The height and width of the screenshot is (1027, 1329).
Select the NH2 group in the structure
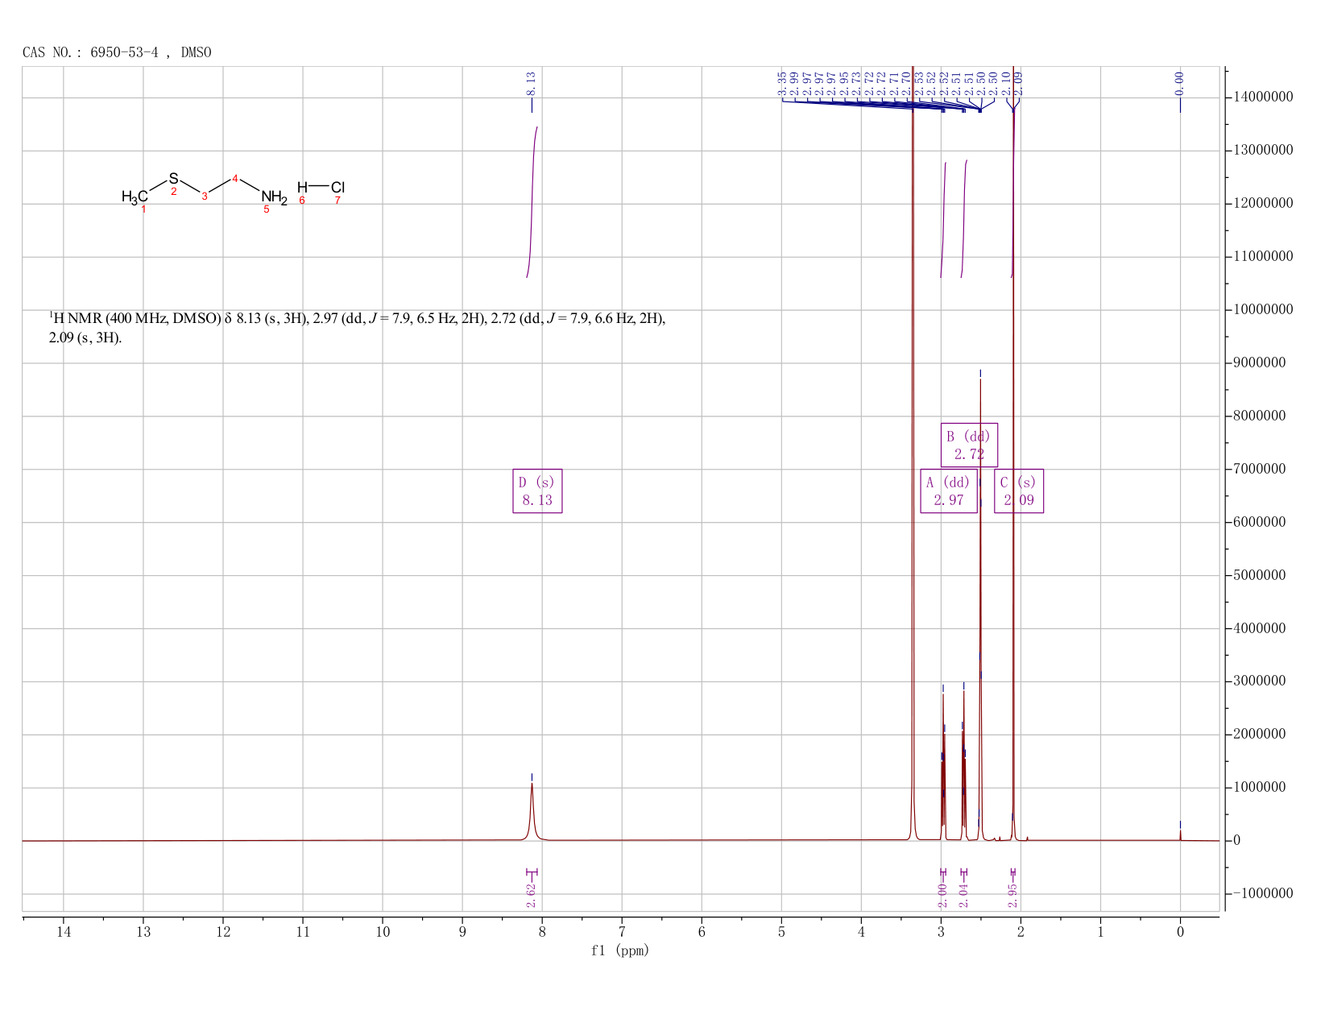[x=274, y=197]
